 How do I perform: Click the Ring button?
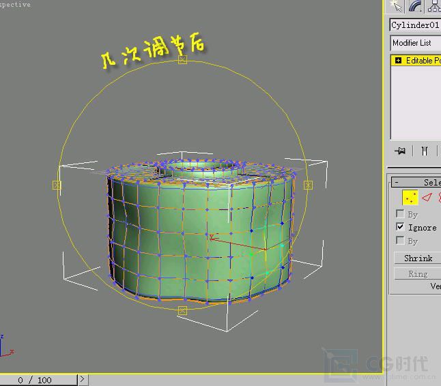click(418, 274)
